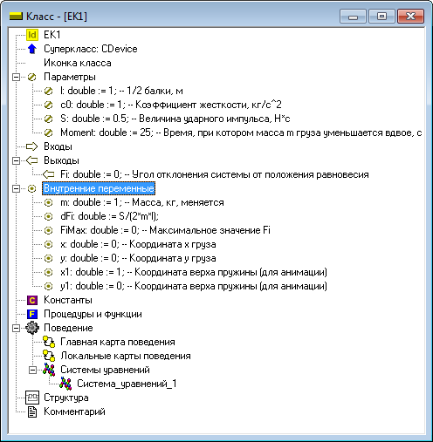Image resolution: width=433 pixels, height=442 pixels.
Task: Collapse the Системы уравнений node
Action: (x=32, y=370)
